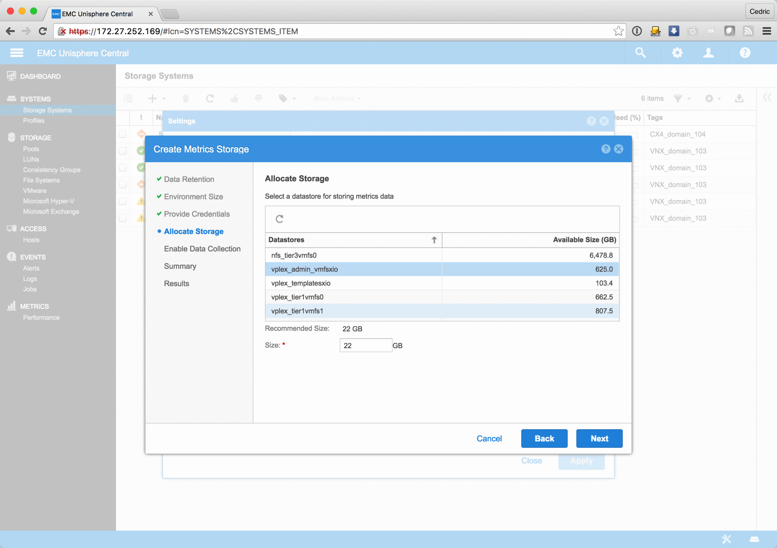Go to Performance under Metrics
The image size is (777, 548).
41,318
